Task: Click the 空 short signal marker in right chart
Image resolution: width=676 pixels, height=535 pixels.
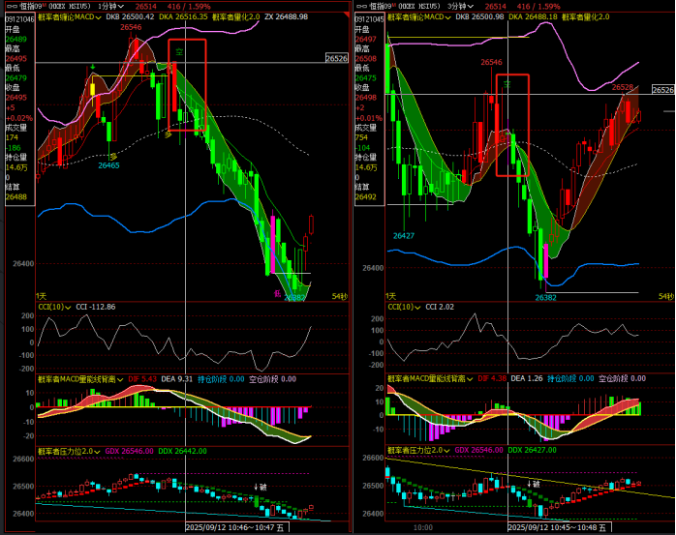Action: [x=507, y=84]
